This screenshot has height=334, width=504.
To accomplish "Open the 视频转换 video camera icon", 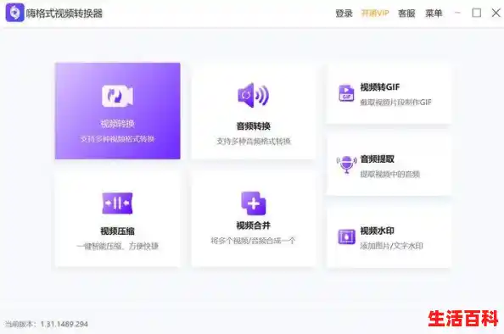I will coord(117,96).
